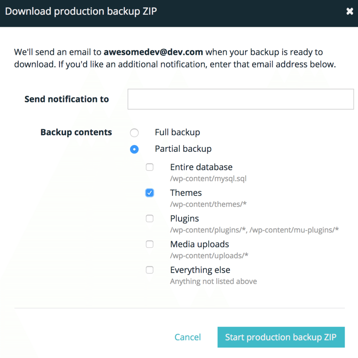The height and width of the screenshot is (358, 358).
Task: Click the "Send notification to" field label
Action: pos(67,99)
